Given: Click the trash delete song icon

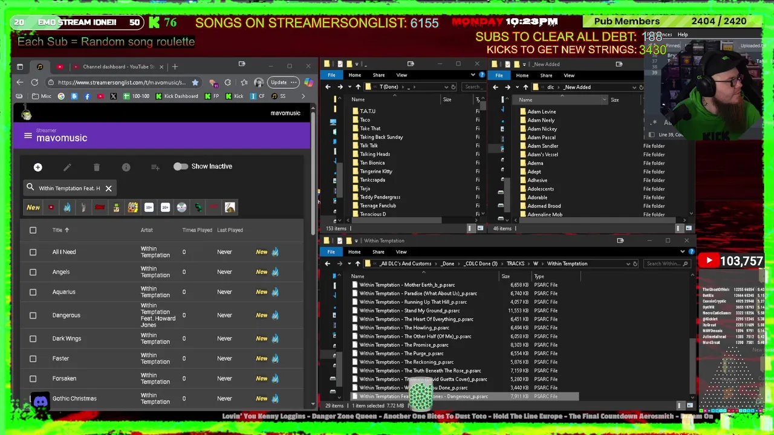Looking at the screenshot, I should click(97, 167).
